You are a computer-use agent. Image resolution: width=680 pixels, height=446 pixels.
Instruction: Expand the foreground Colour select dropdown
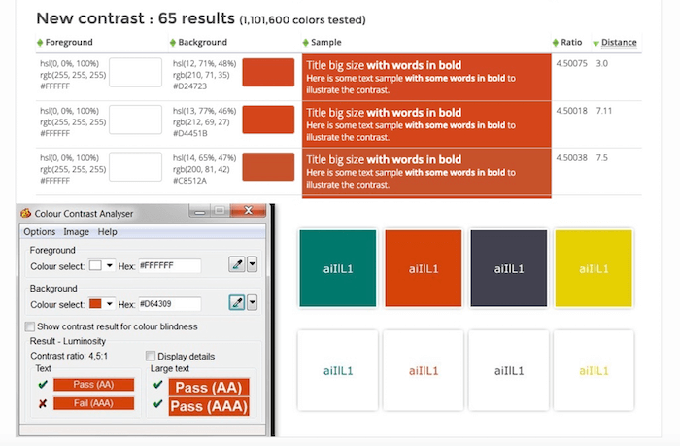[x=110, y=265]
